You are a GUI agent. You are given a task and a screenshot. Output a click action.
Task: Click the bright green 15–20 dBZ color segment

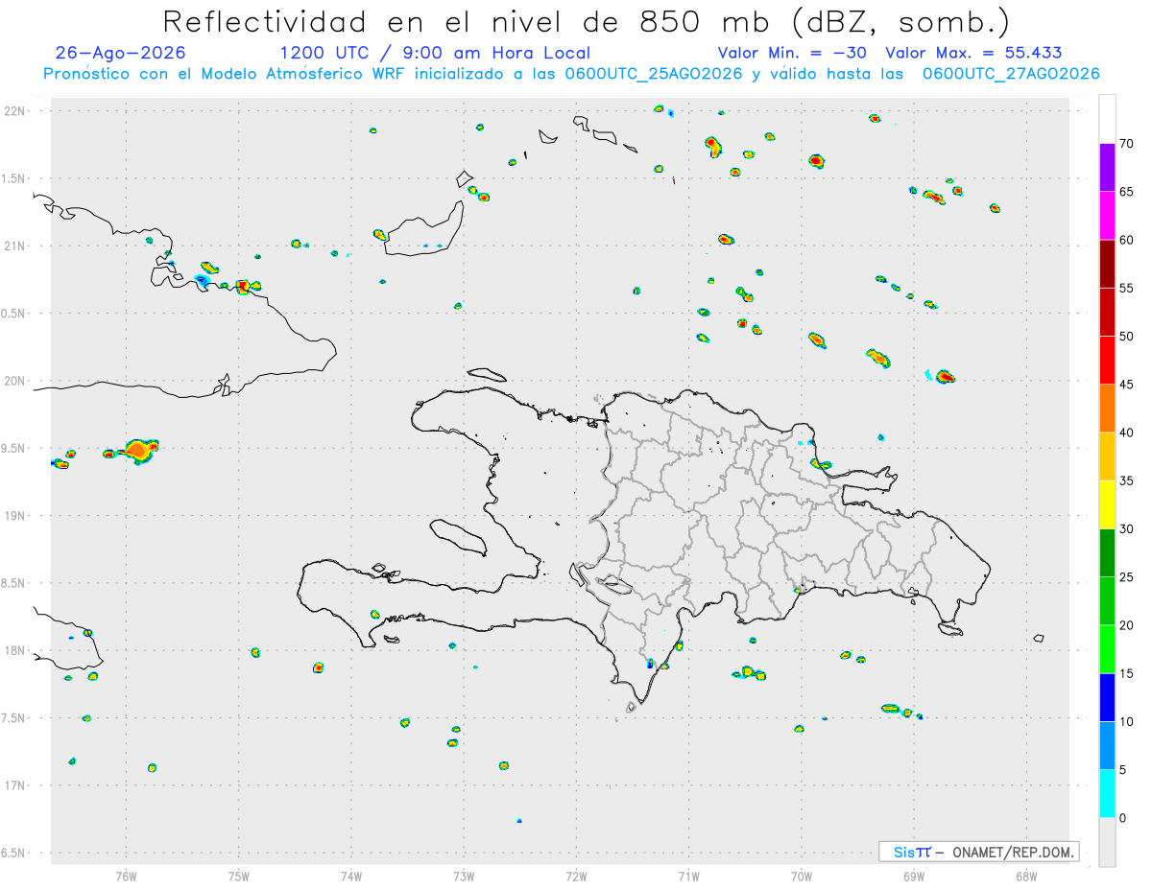(x=1107, y=649)
